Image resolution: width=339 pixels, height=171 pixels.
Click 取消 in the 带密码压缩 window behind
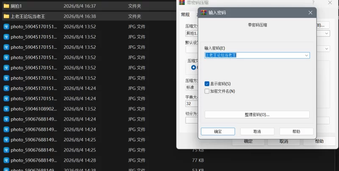[x=283, y=142]
